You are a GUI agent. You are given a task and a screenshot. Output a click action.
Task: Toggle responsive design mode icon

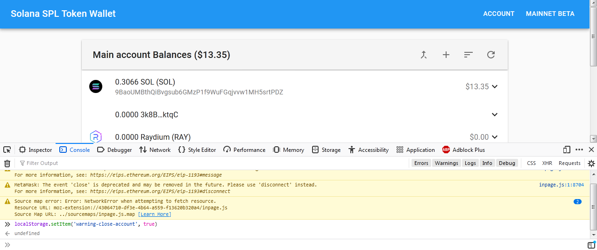(x=567, y=150)
